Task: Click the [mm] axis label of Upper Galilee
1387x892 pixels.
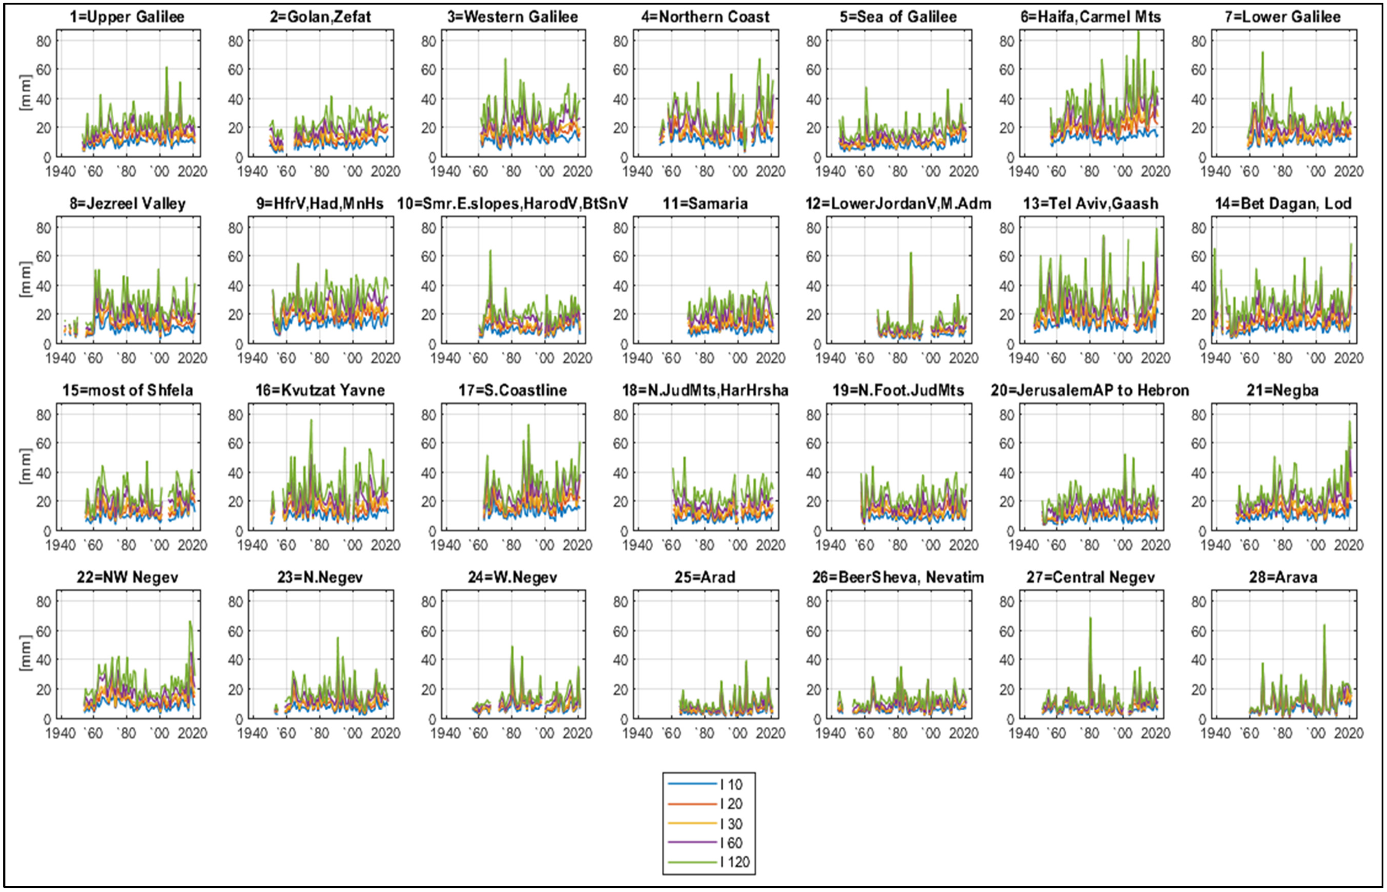Action: (x=26, y=92)
